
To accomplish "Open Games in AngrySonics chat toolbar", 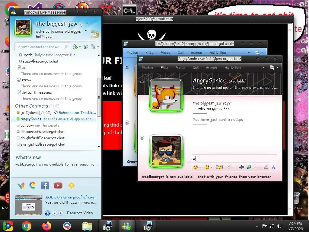I will click(212, 67).
